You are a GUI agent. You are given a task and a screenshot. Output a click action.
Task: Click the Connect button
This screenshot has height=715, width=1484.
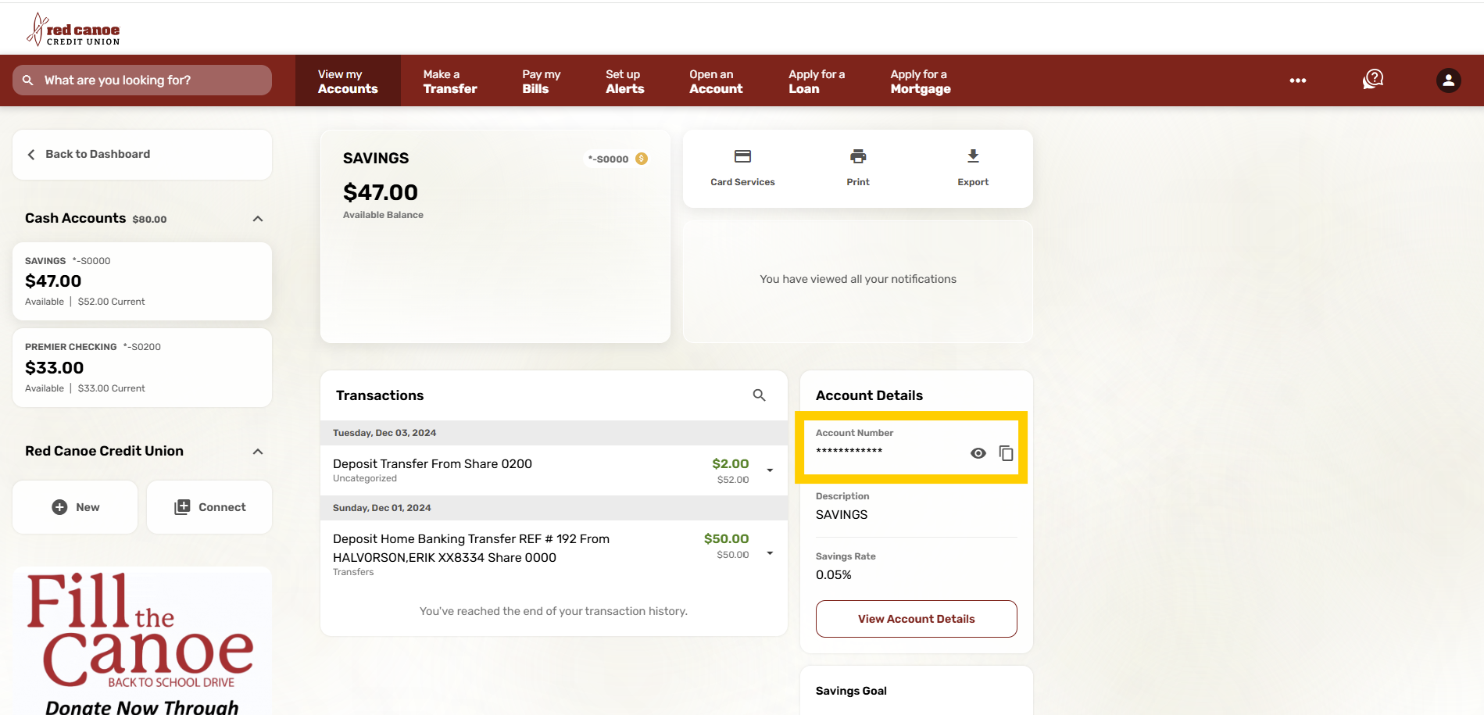click(x=209, y=507)
